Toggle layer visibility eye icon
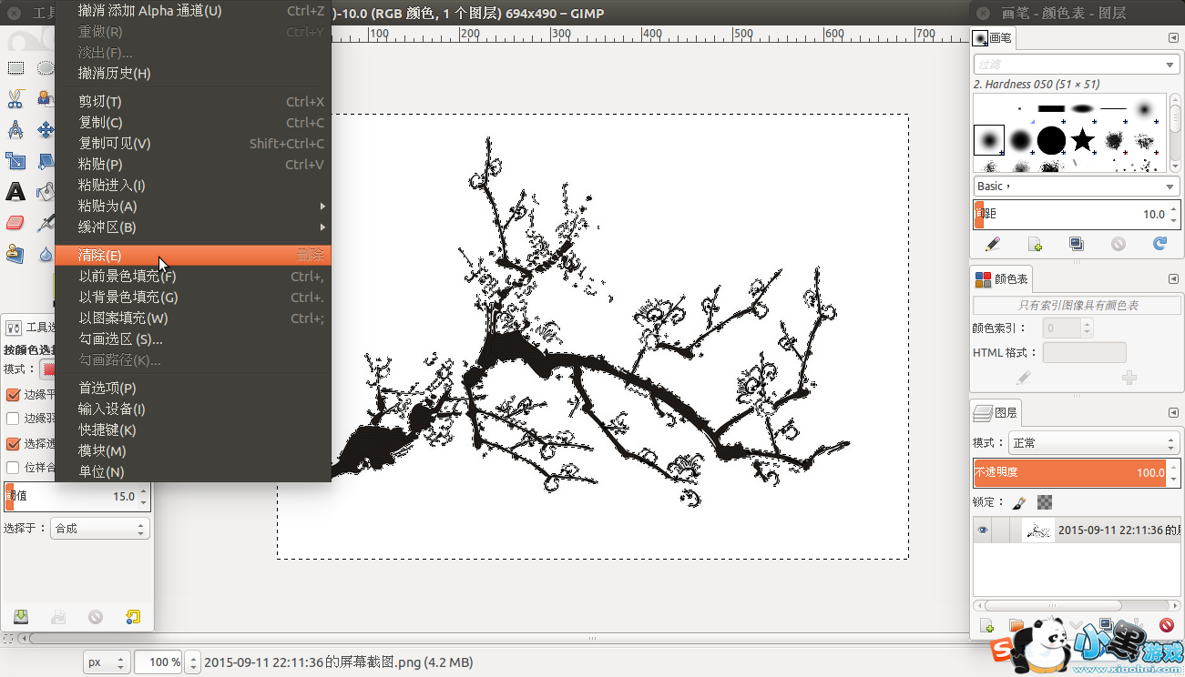Screen dimensions: 1185x677 click(983, 530)
